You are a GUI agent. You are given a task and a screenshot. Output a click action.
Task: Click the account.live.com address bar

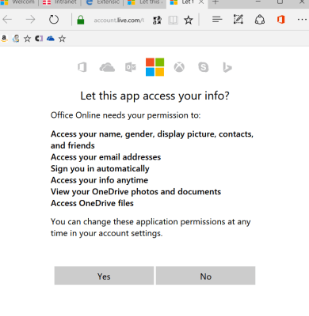coord(119,21)
